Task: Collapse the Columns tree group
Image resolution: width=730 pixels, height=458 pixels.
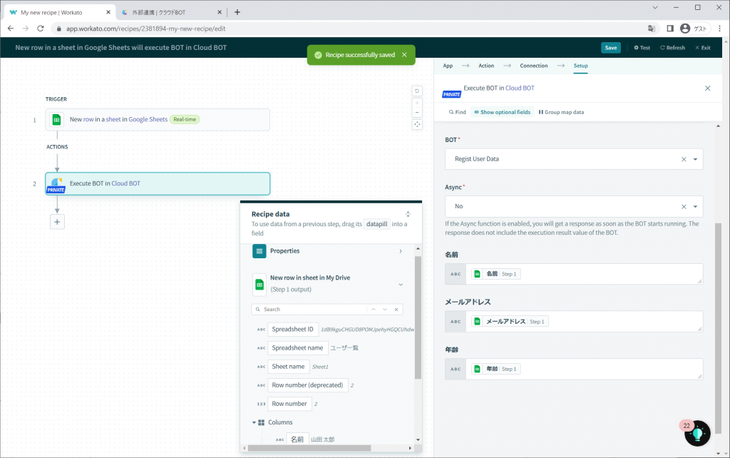Action: [255, 422]
